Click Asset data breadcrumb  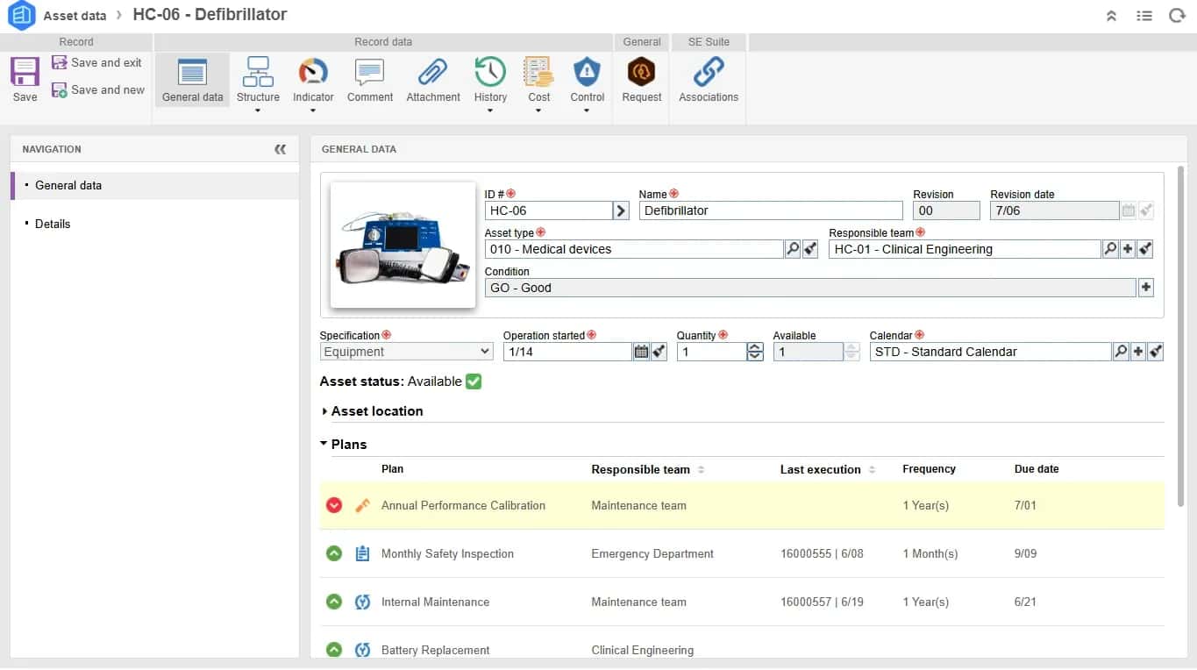point(75,15)
